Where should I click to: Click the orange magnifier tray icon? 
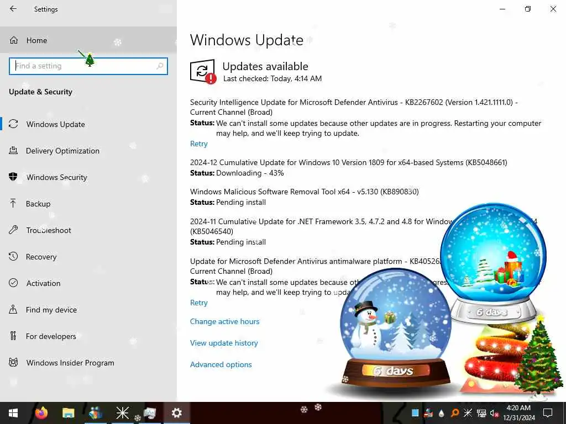point(455,413)
